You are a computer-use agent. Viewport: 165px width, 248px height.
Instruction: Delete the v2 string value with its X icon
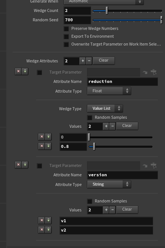tap(42, 230)
